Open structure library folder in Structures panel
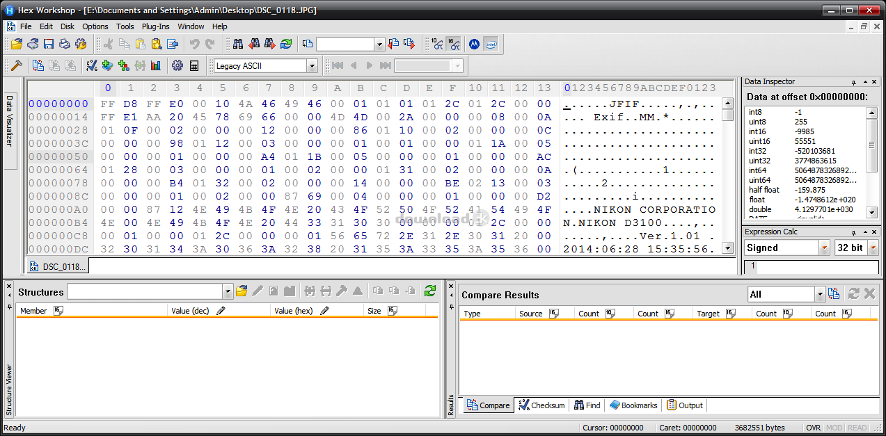This screenshot has height=436, width=886. click(x=242, y=291)
